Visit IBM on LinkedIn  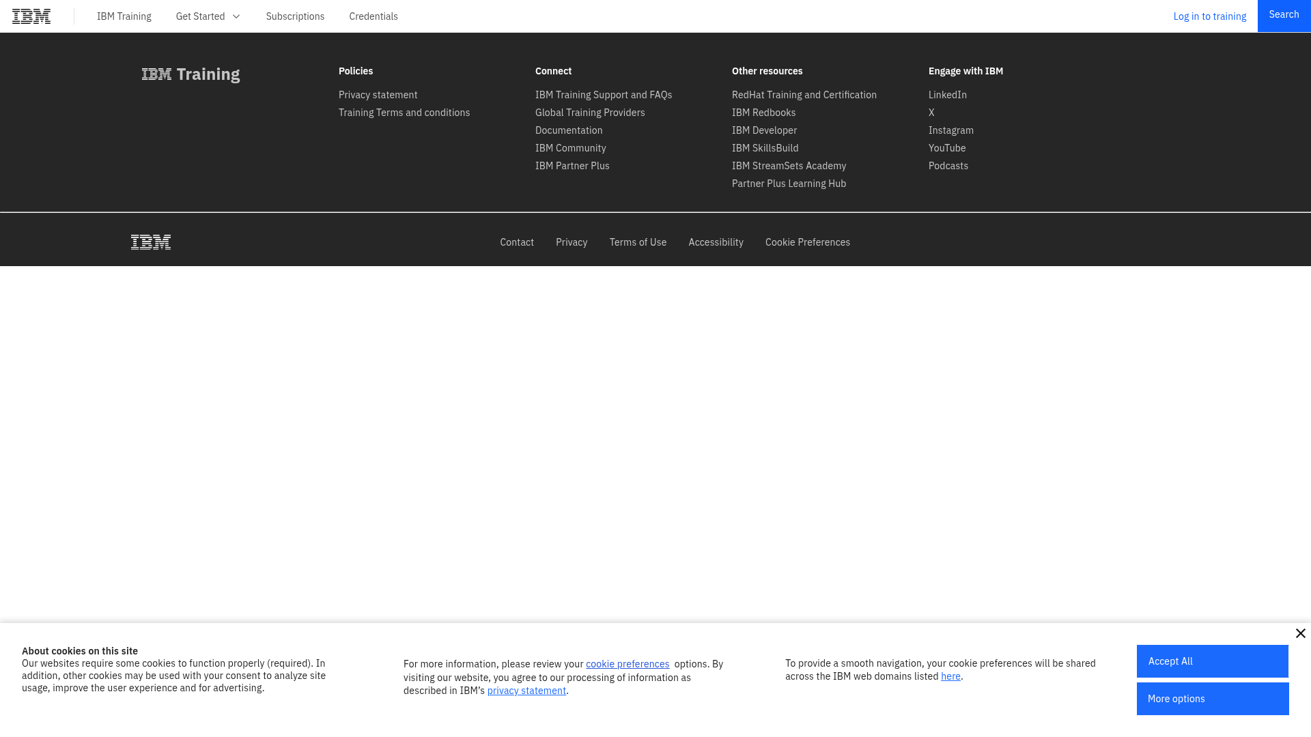point(947,95)
